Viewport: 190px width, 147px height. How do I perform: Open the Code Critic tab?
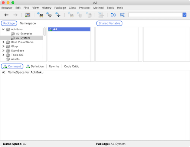tap(72, 66)
